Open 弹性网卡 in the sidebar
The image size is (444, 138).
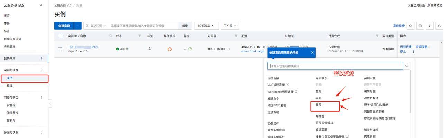coord(12,113)
